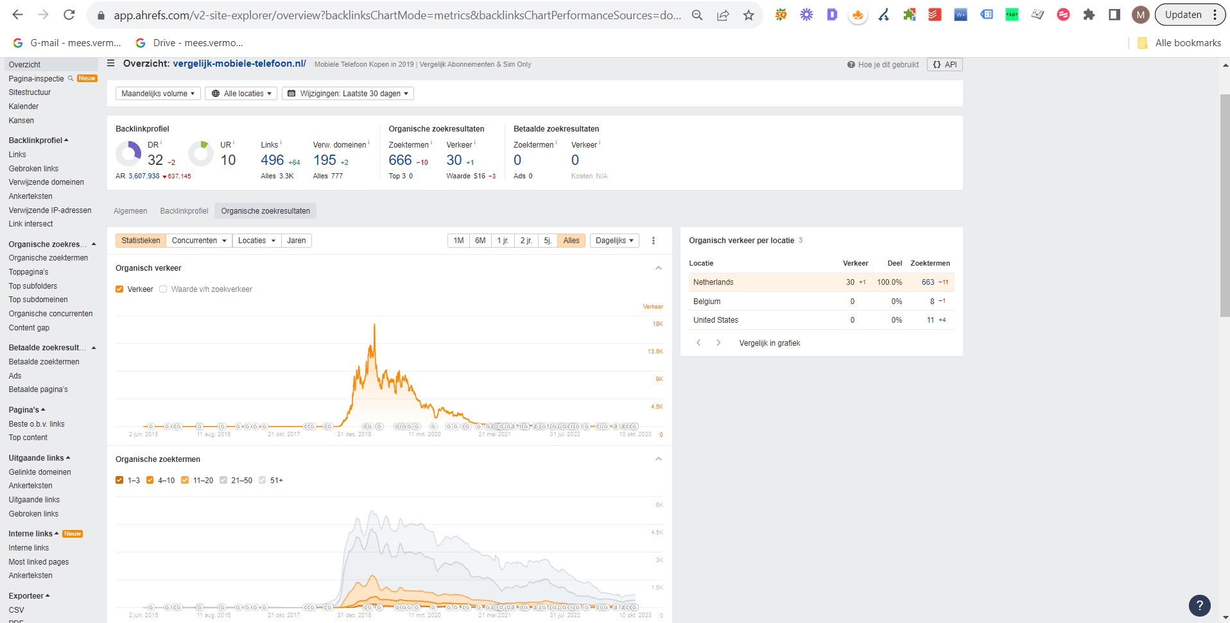
Task: Open chart options three-dot menu
Action: tap(654, 241)
